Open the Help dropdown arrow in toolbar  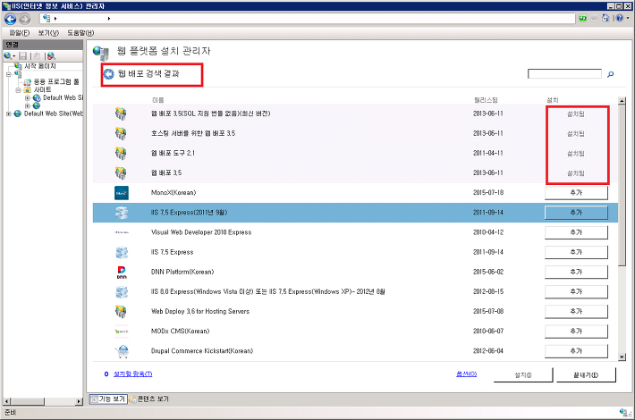(628, 18)
